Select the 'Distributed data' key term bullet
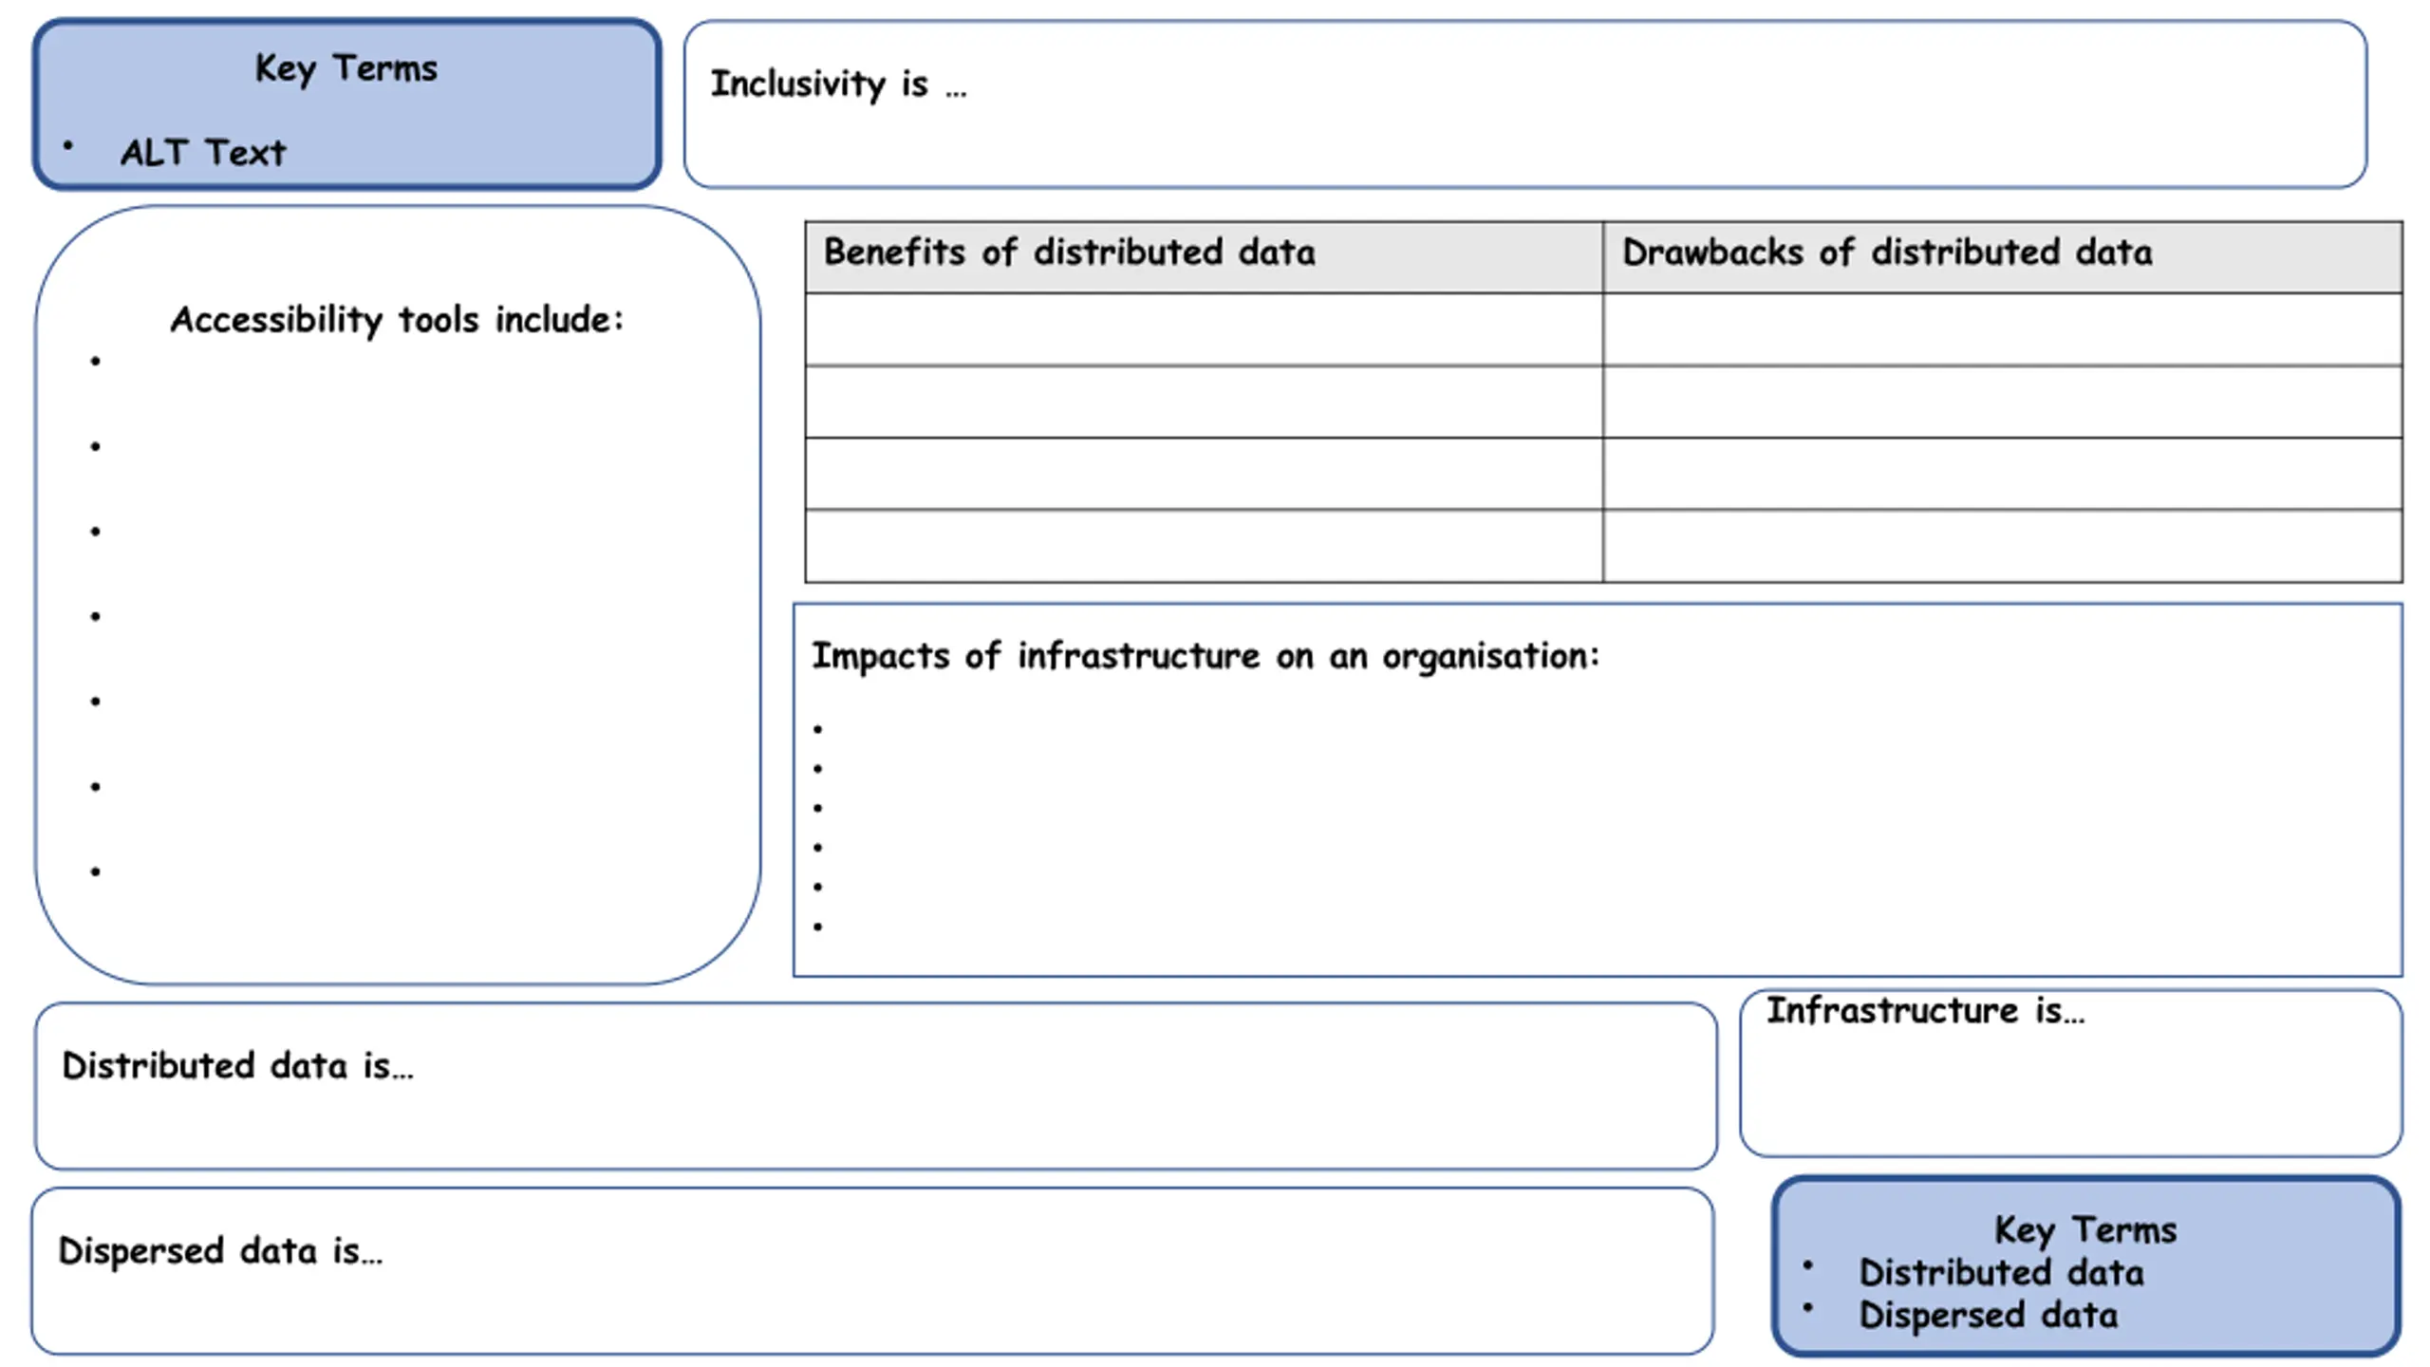 pyautogui.click(x=2001, y=1273)
